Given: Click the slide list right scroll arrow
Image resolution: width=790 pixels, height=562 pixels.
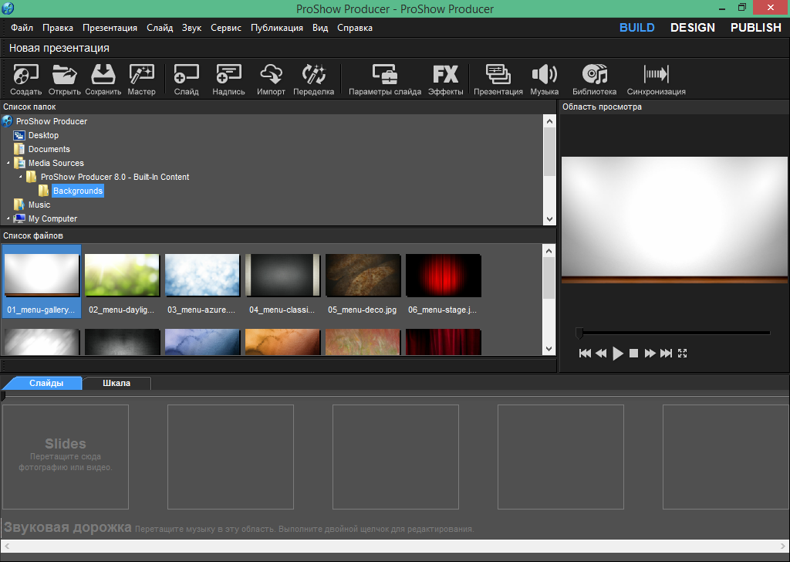Looking at the screenshot, I should [x=783, y=547].
